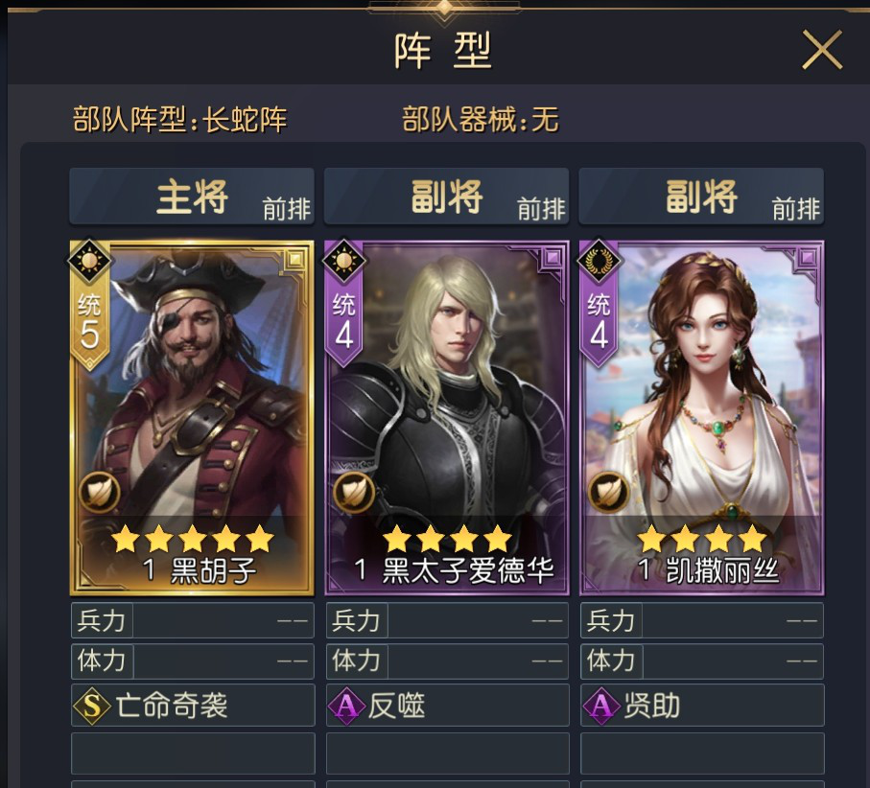Click the S-rank icon beside 亡命奇袭
Image resolution: width=870 pixels, height=788 pixels.
pos(91,706)
